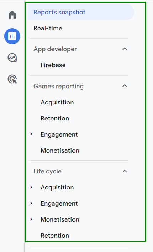Viewport: 153px width, 252px height.
Task: Click the Life cycle section heading
Action: coord(48,171)
